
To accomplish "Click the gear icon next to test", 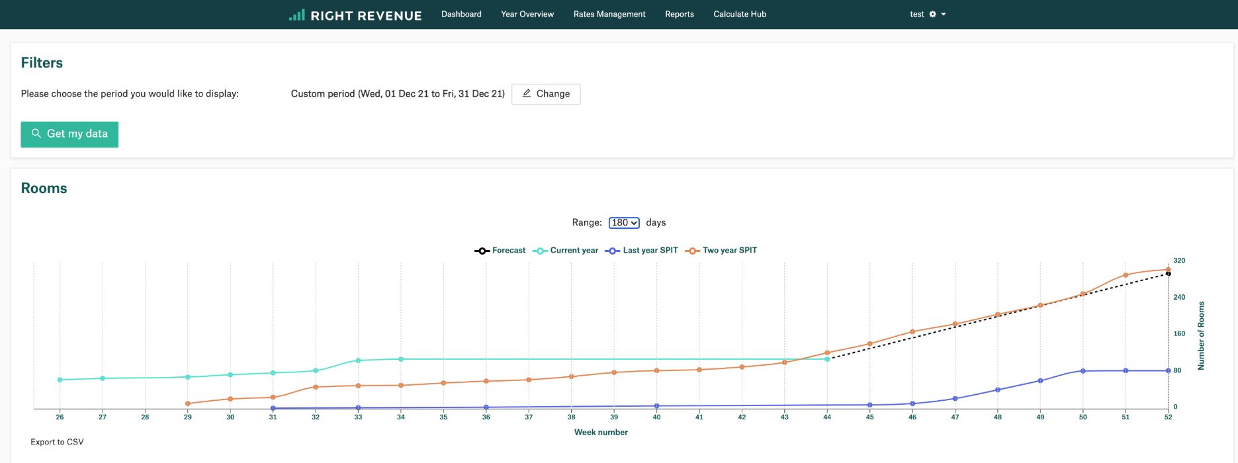I will click(x=932, y=14).
